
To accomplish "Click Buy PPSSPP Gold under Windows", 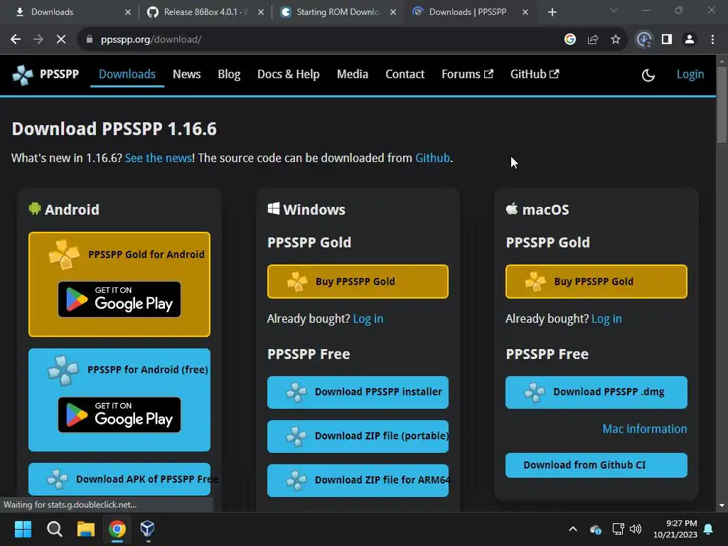I will tap(358, 282).
